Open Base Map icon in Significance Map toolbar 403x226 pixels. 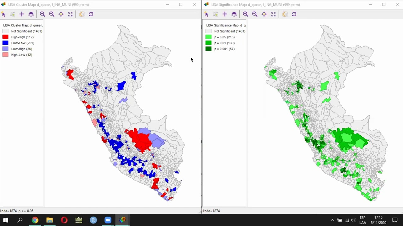point(285,14)
